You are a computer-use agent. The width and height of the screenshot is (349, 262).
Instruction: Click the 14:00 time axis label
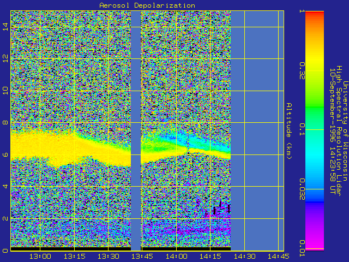[x=177, y=257]
